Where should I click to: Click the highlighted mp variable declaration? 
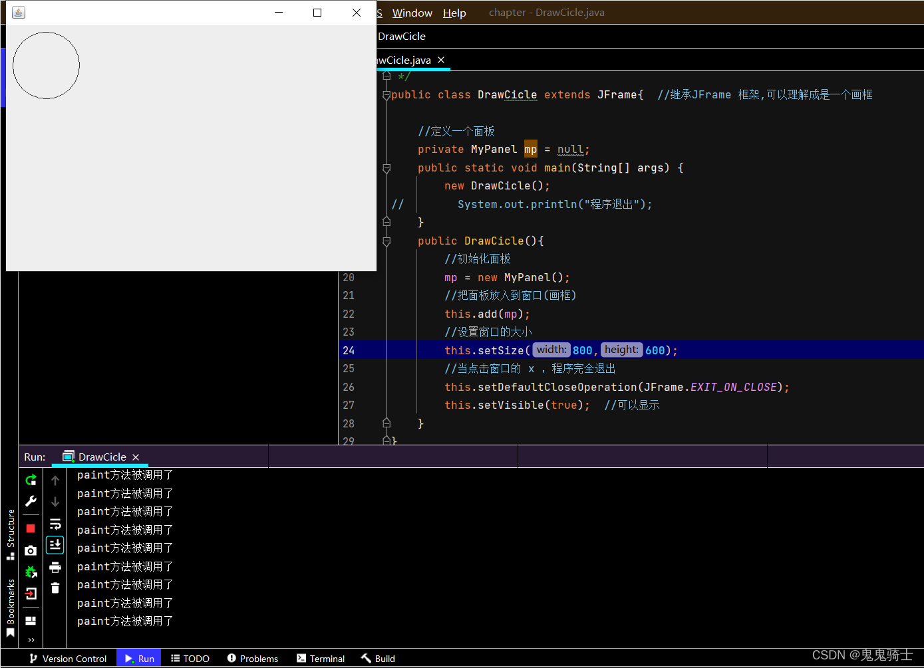pyautogui.click(x=530, y=150)
